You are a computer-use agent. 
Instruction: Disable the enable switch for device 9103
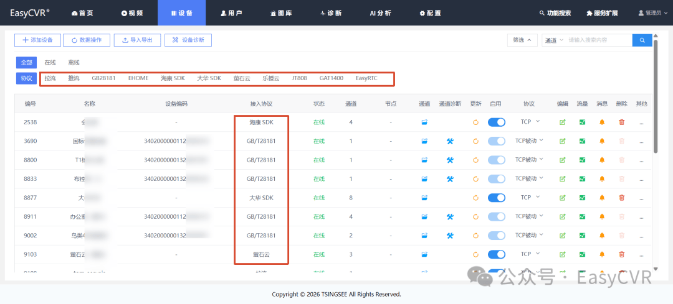pyautogui.click(x=497, y=254)
